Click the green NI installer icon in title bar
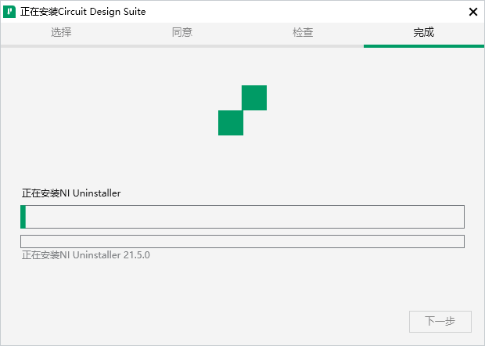Viewport: 485px width, 346px height. click(9, 12)
